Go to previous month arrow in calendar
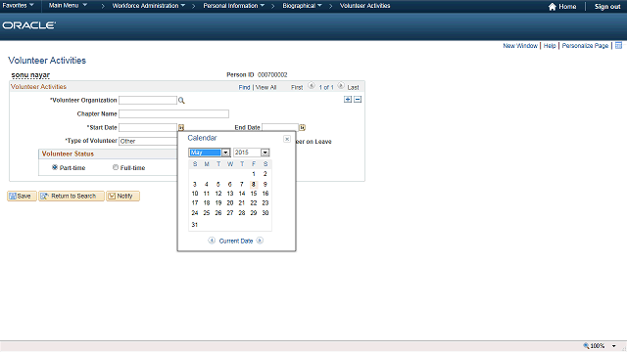The image size is (627, 352). [x=212, y=241]
